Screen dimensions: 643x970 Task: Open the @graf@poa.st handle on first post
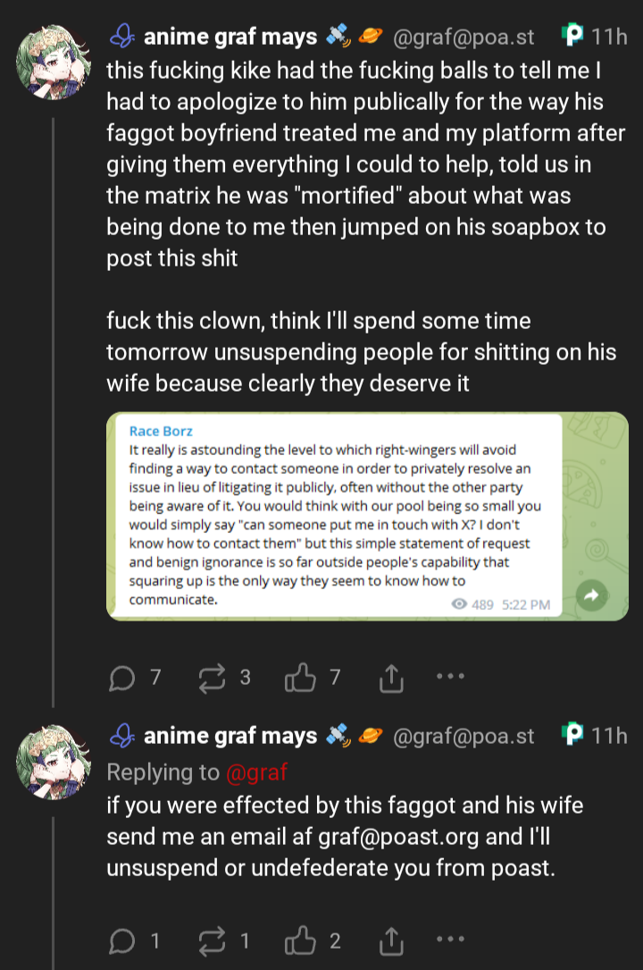(x=463, y=37)
